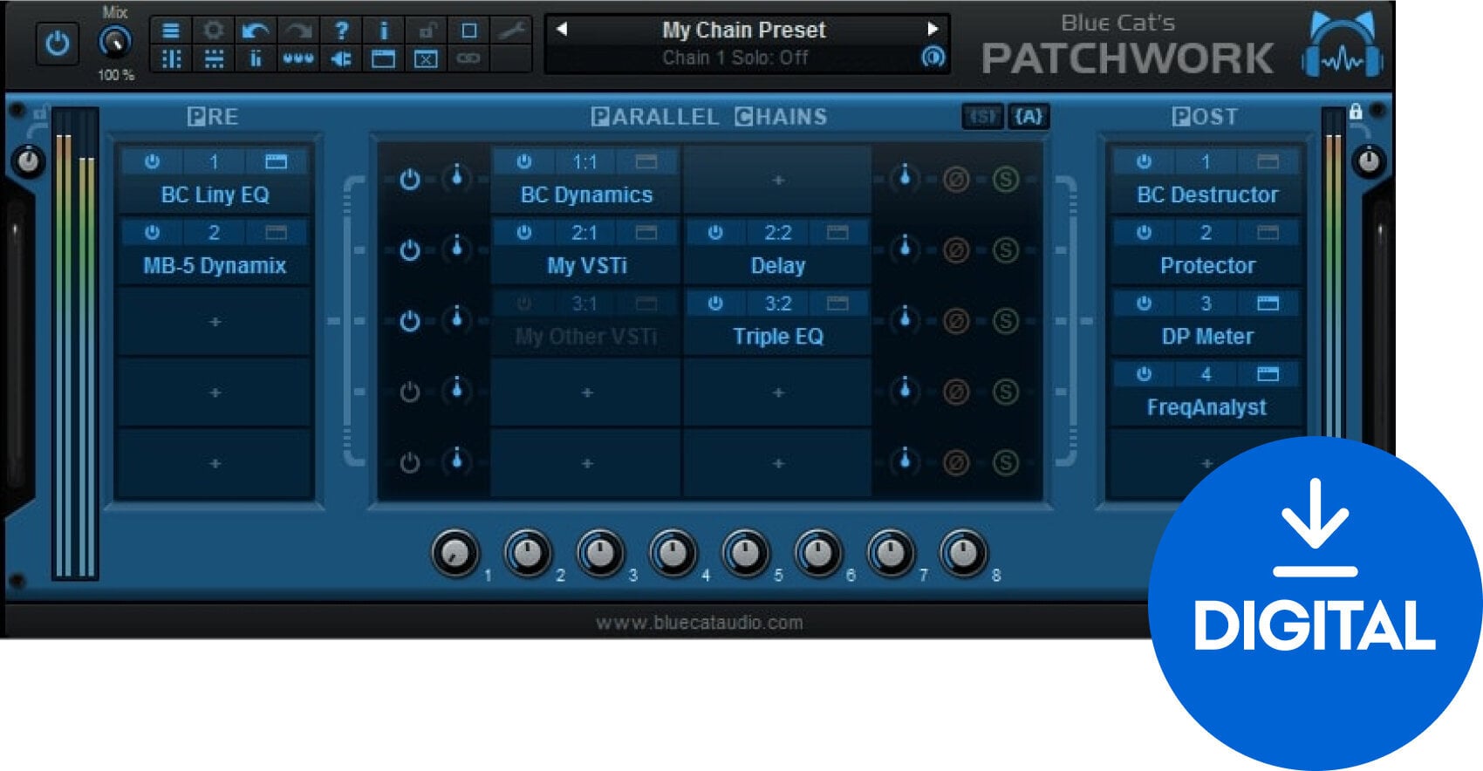Viewport: 1483px width, 771px height.
Task: Bypass Triple EQ in slot 3:2
Action: 715,304
